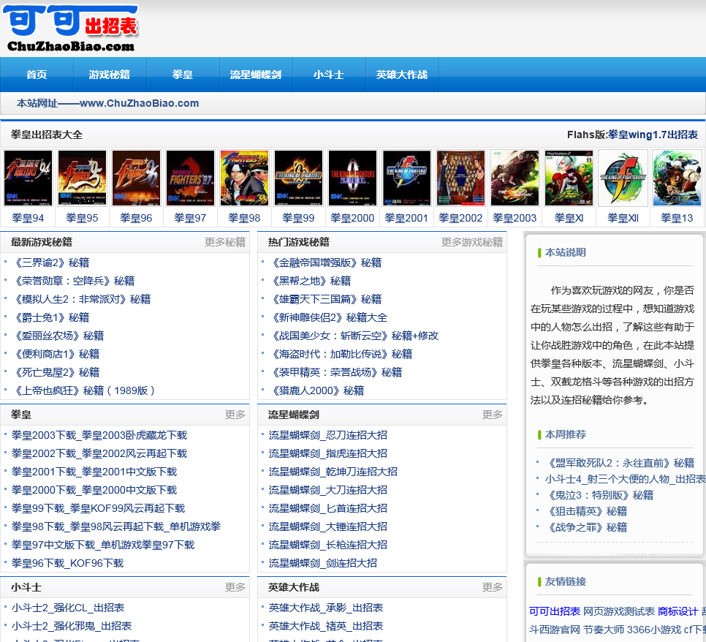This screenshot has width=706, height=642.
Task: Open the 拳皇96 cover thumbnail
Action: [136, 178]
